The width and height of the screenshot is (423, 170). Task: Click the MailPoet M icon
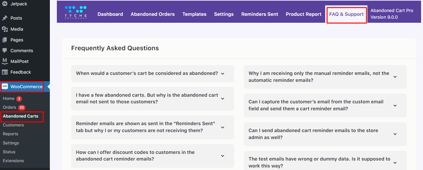(5, 61)
